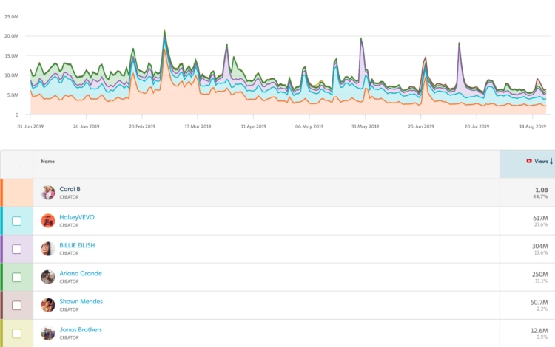Tick the HalseyVEVO checkbox
The width and height of the screenshot is (555, 347).
[17, 221]
